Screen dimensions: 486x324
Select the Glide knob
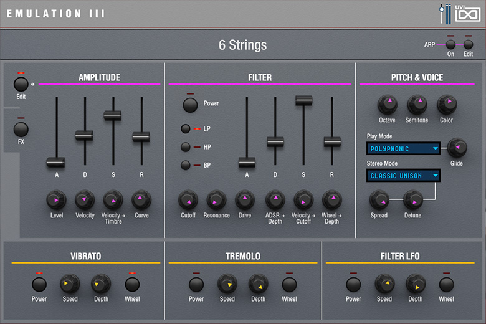pyautogui.click(x=457, y=148)
